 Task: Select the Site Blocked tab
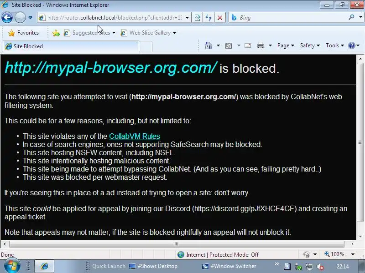point(71,46)
